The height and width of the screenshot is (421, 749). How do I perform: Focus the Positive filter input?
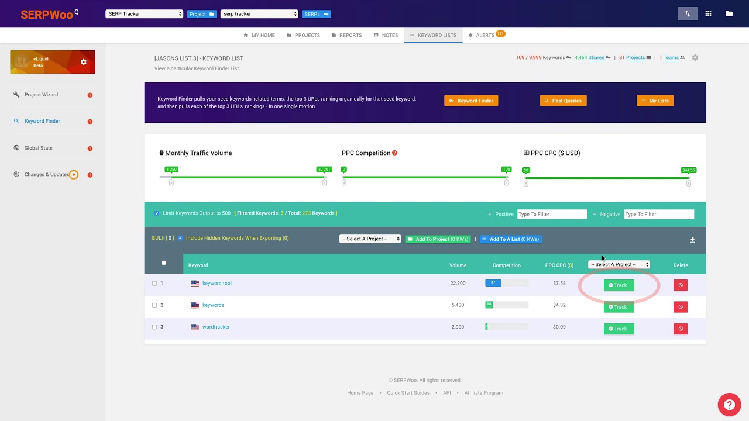pyautogui.click(x=552, y=215)
